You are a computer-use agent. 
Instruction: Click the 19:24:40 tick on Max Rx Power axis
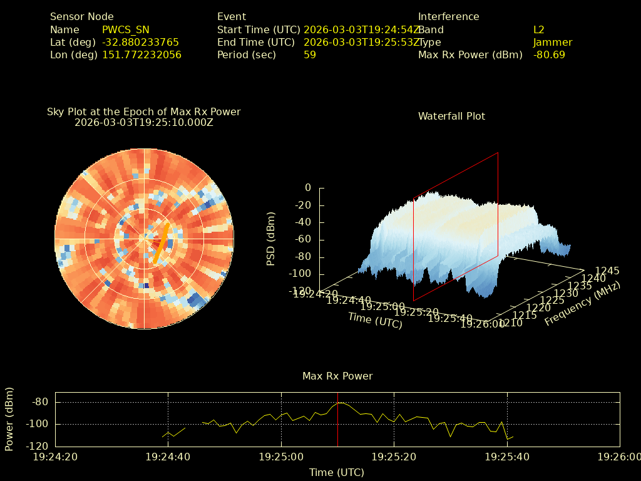168,457
